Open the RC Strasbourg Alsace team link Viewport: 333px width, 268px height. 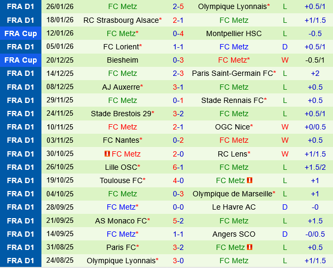coord(121,20)
